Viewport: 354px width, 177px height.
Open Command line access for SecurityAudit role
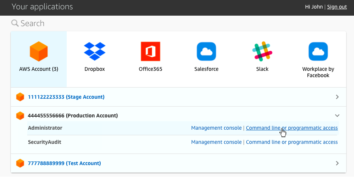[x=292, y=142]
